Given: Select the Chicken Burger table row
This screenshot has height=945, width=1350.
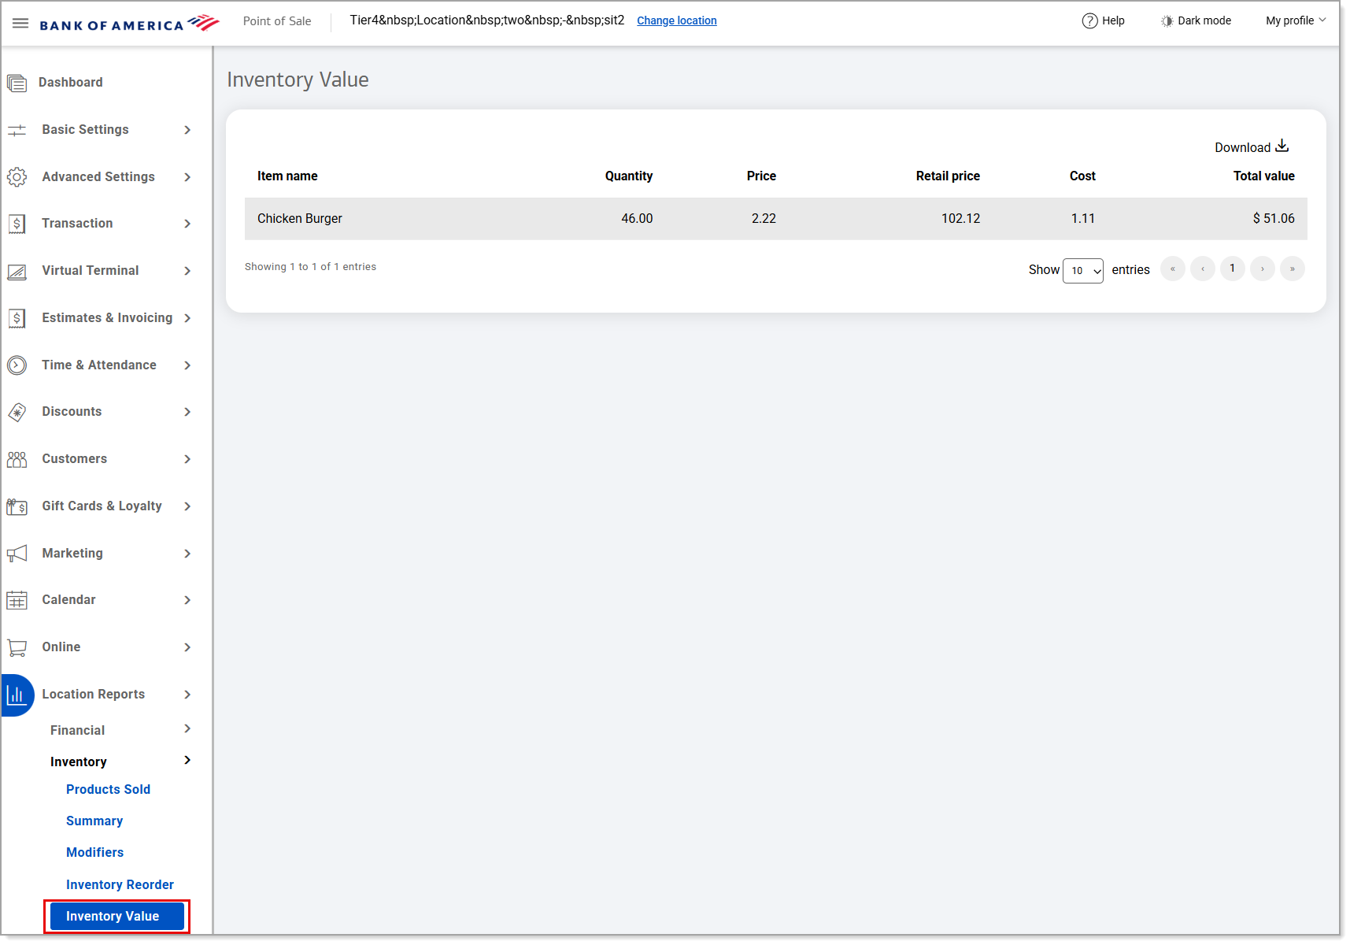Looking at the screenshot, I should pyautogui.click(x=775, y=219).
